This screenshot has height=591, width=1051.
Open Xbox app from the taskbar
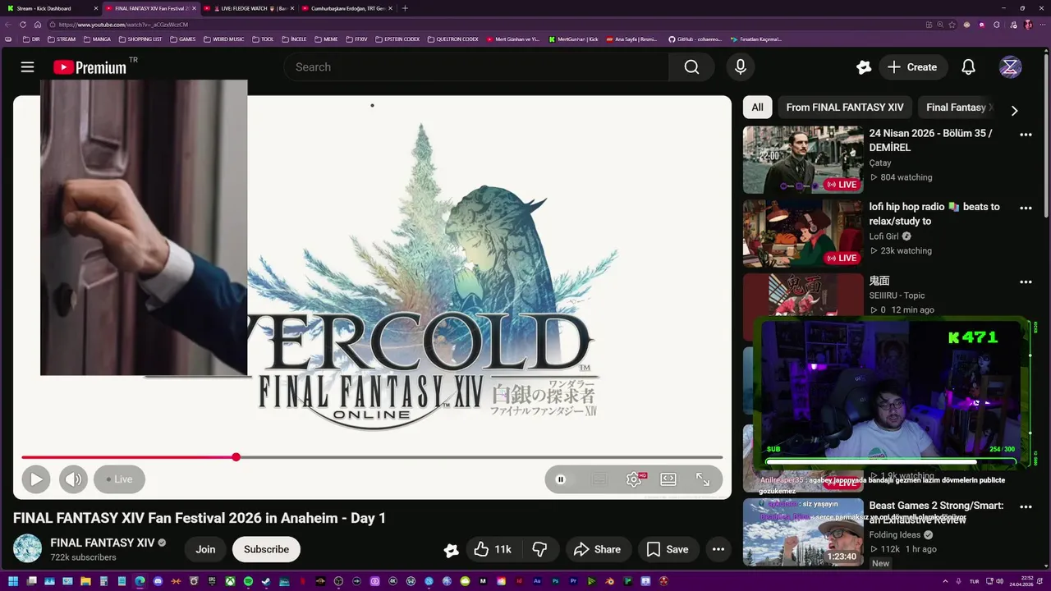coord(230,581)
